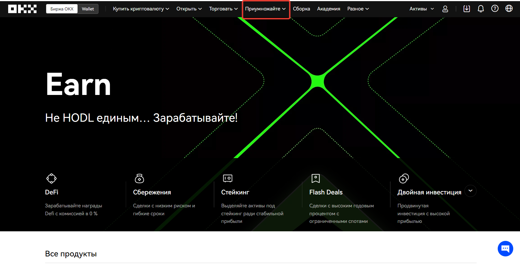This screenshot has width=520, height=264.
Task: Open the Академия menu item
Action: click(329, 9)
